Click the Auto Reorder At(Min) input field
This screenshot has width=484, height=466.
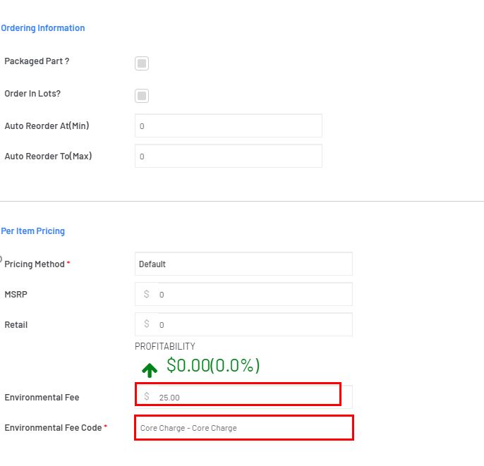pos(229,125)
